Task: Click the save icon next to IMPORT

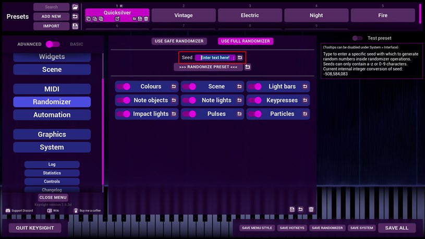Action: click(75, 26)
